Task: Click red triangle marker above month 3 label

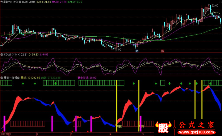Action: click(72, 132)
